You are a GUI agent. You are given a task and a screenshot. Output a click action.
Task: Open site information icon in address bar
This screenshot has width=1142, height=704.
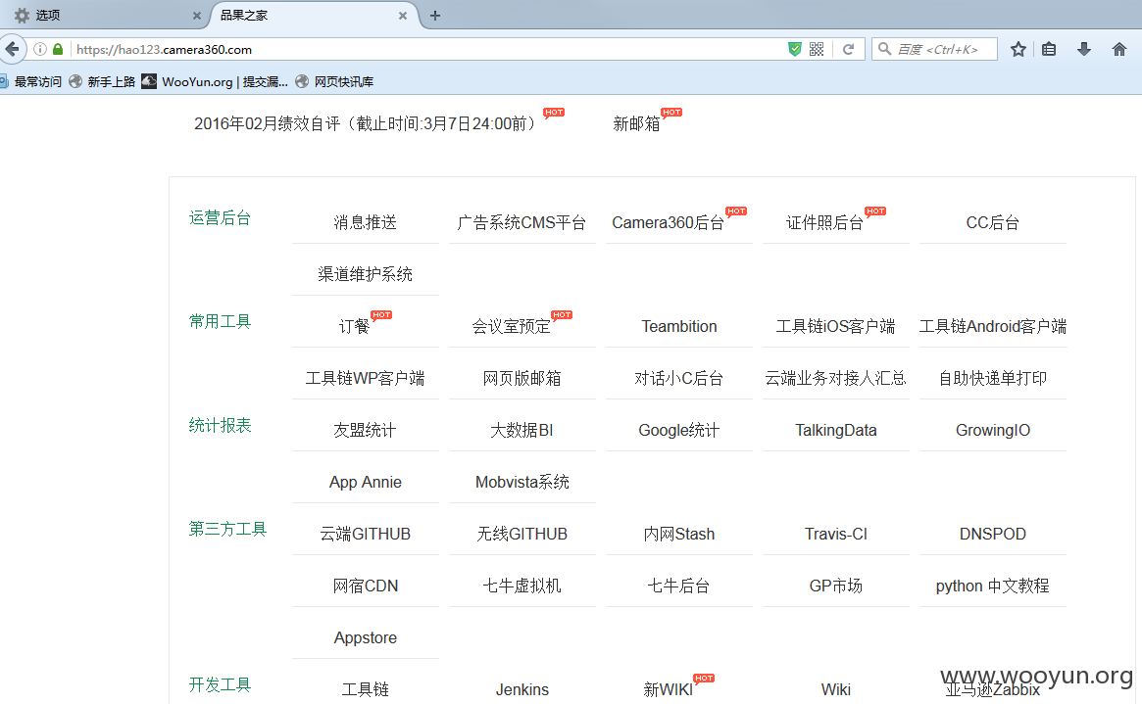pyautogui.click(x=41, y=50)
